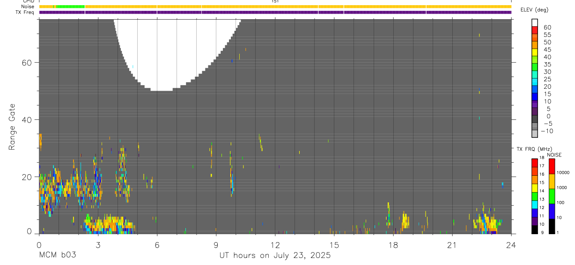This screenshot has height=265, width=575.
Task: Click the red top swatch of noise scale
Action: tap(552, 166)
